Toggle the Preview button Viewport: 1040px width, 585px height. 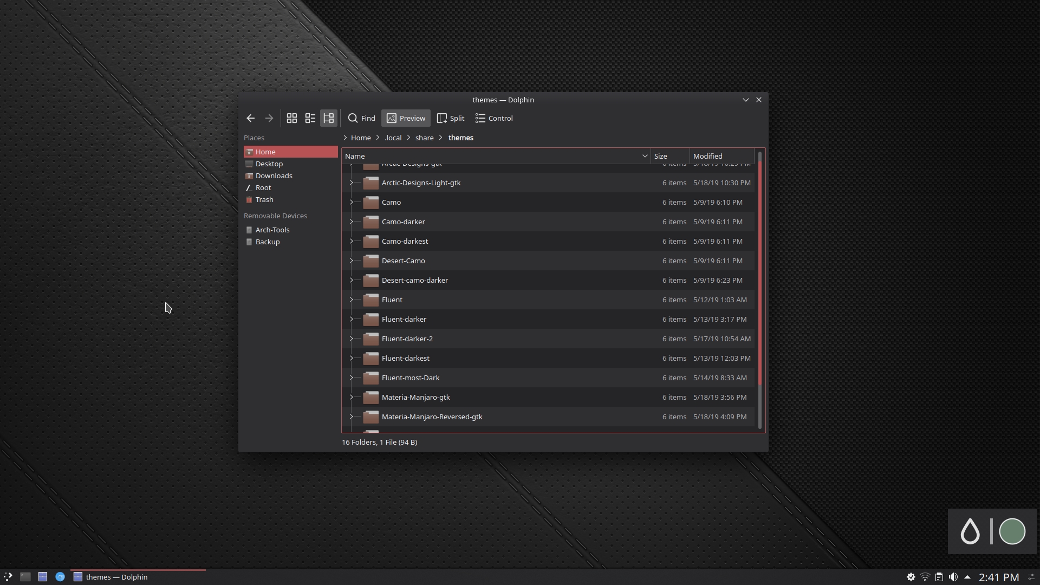406,118
